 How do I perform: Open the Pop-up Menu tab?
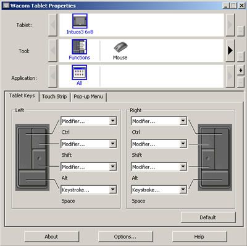point(88,97)
